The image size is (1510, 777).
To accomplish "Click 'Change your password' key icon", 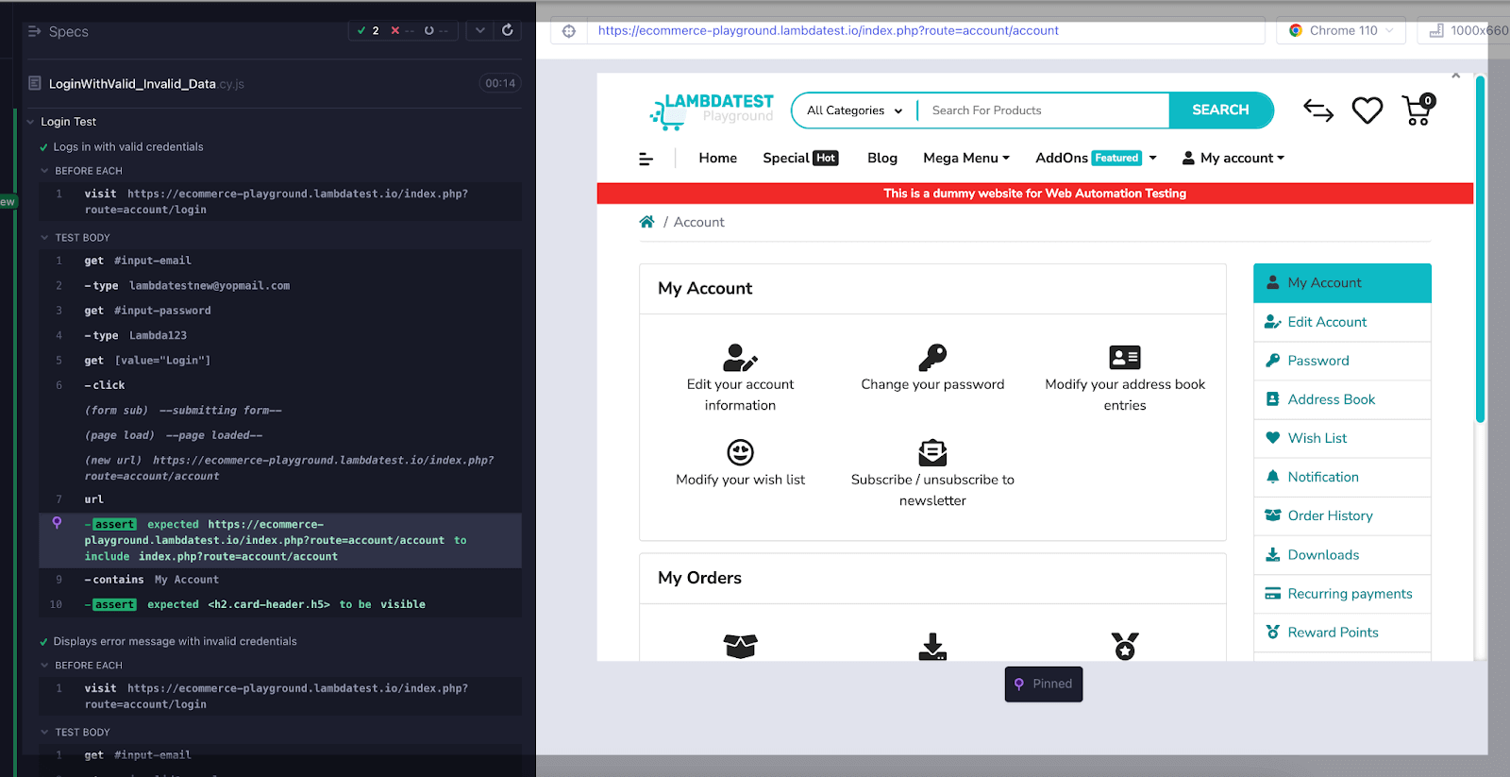I will [x=932, y=358].
